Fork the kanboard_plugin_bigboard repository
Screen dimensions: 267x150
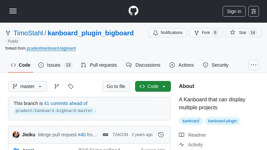pyautogui.click(x=206, y=33)
